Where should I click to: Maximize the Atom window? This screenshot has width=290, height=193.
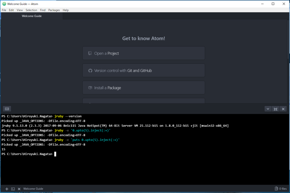point(273,4)
